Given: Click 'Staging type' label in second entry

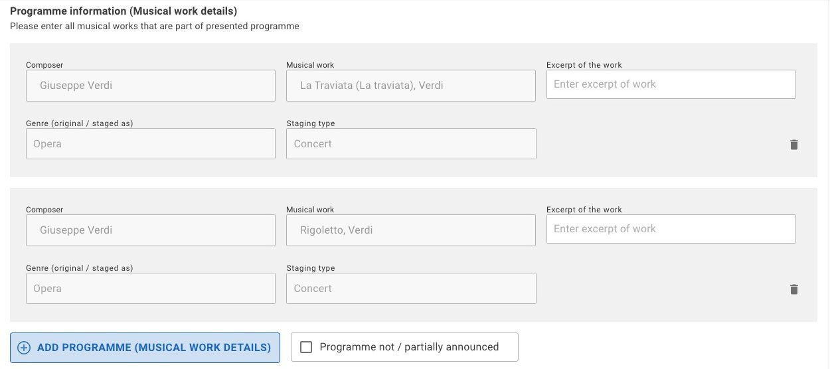Looking at the screenshot, I should tap(311, 268).
